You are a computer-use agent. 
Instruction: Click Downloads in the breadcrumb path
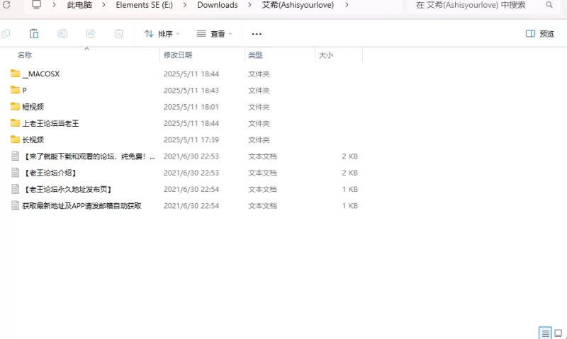pyautogui.click(x=218, y=5)
